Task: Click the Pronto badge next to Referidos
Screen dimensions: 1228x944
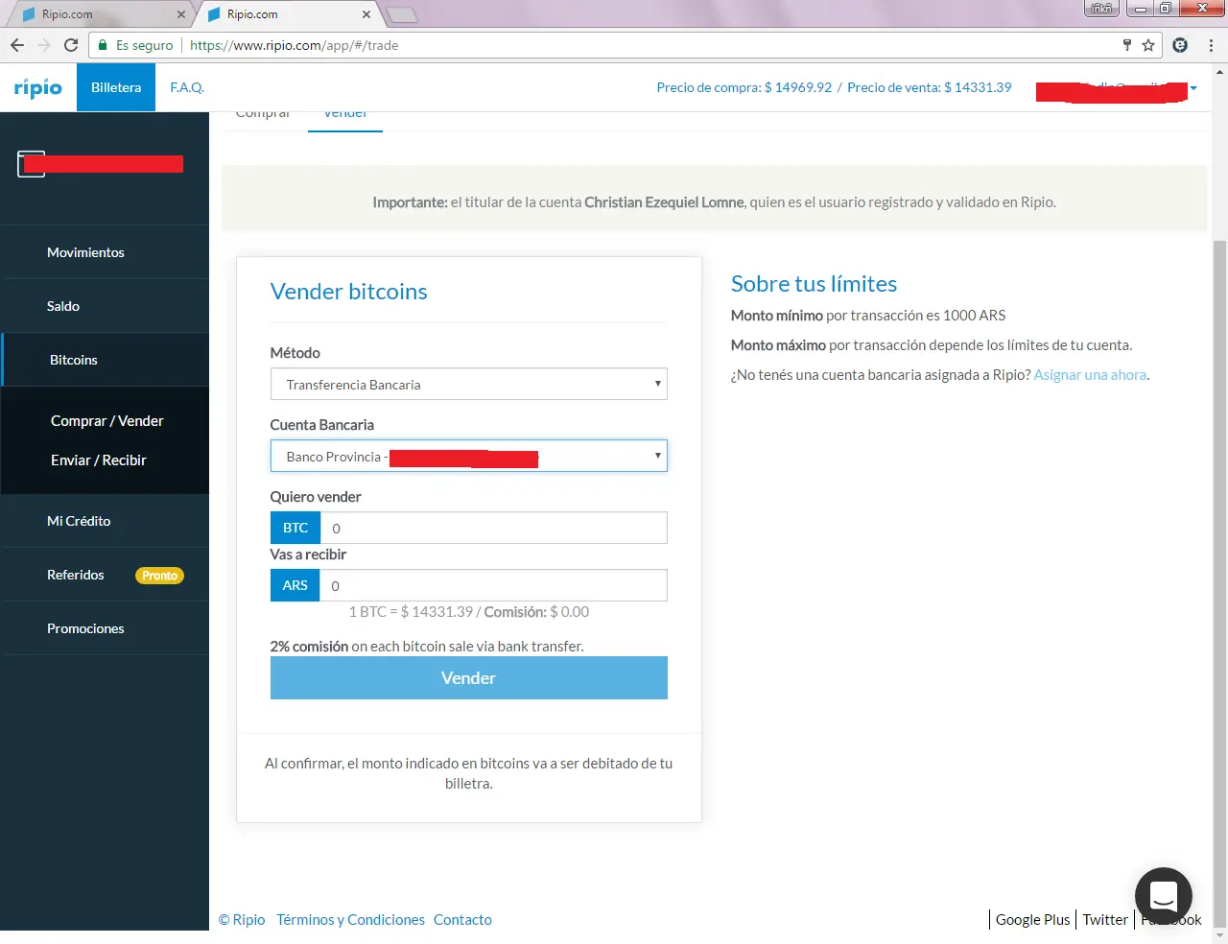Action: [x=159, y=576]
